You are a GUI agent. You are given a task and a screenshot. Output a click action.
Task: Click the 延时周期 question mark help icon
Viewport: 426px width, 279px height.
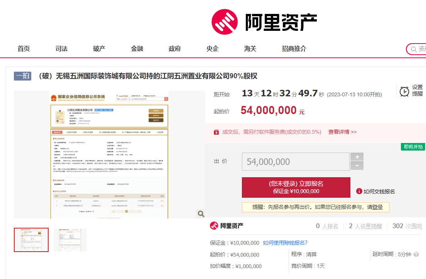(x=416, y=254)
